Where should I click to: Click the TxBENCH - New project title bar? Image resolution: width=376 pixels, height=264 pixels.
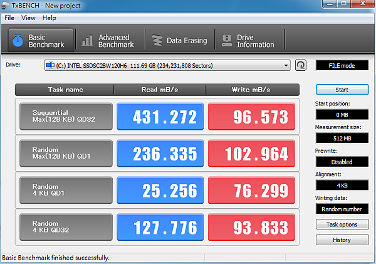point(46,6)
